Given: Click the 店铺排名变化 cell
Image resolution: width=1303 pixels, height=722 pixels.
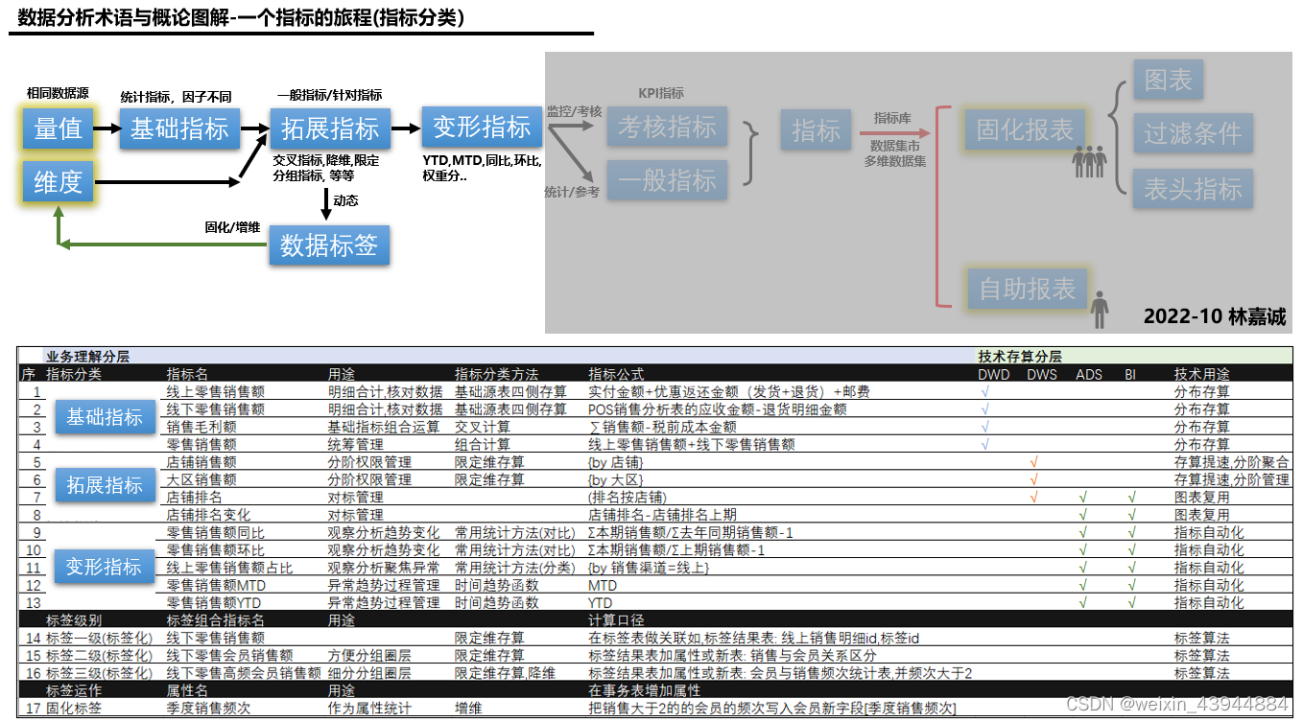Looking at the screenshot, I should (x=208, y=515).
